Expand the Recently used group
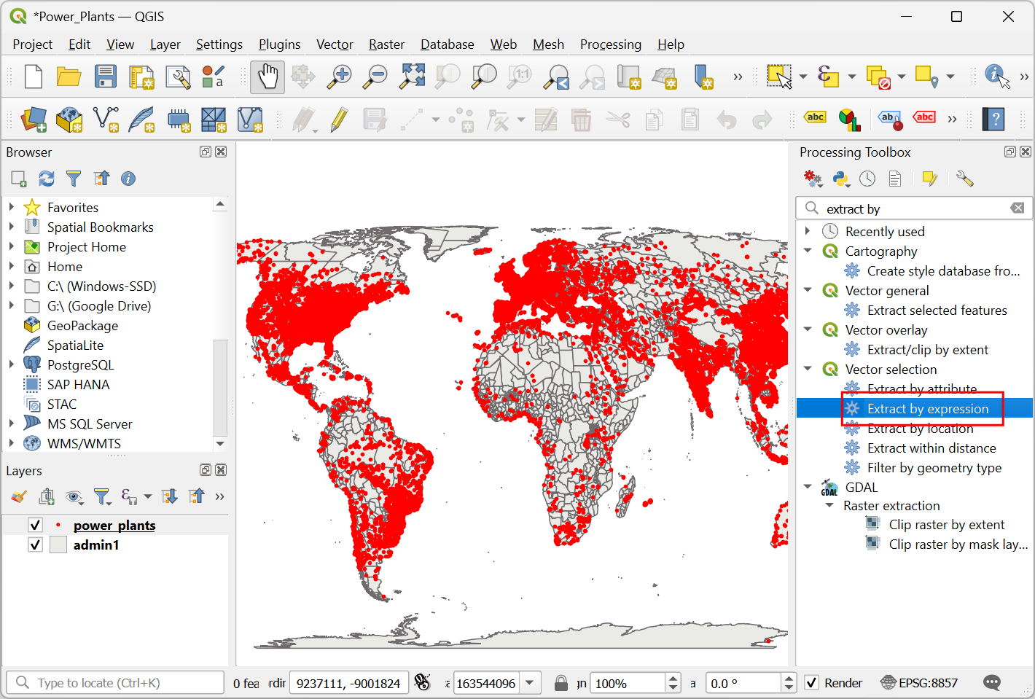 tap(808, 231)
